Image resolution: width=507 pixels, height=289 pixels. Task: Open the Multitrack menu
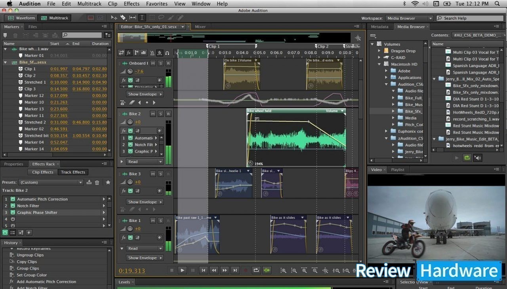89,4
